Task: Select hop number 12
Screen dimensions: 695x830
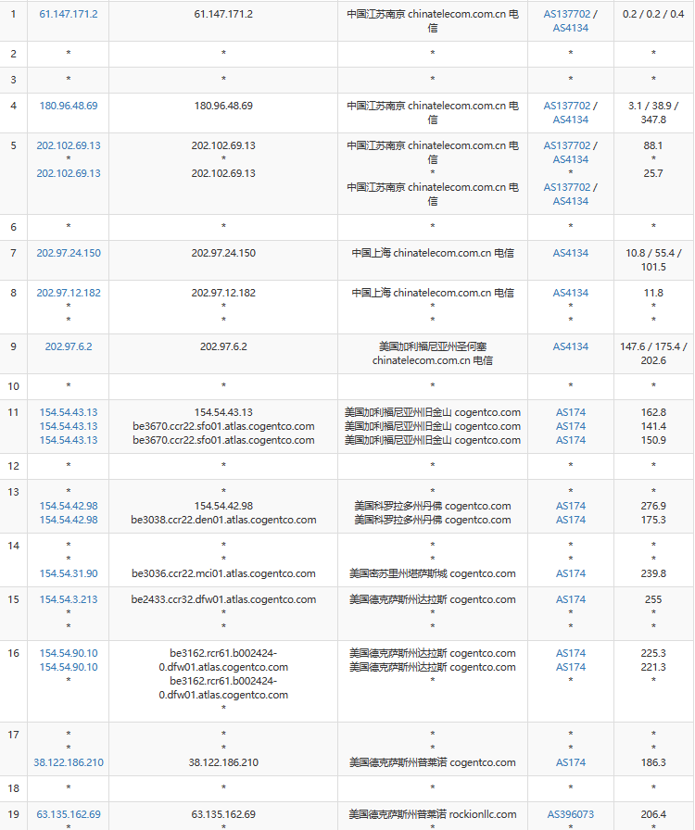Action: click(13, 466)
